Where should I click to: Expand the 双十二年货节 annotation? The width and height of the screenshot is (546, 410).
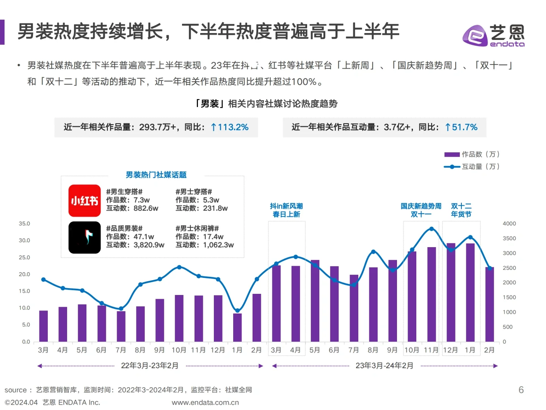(461, 210)
